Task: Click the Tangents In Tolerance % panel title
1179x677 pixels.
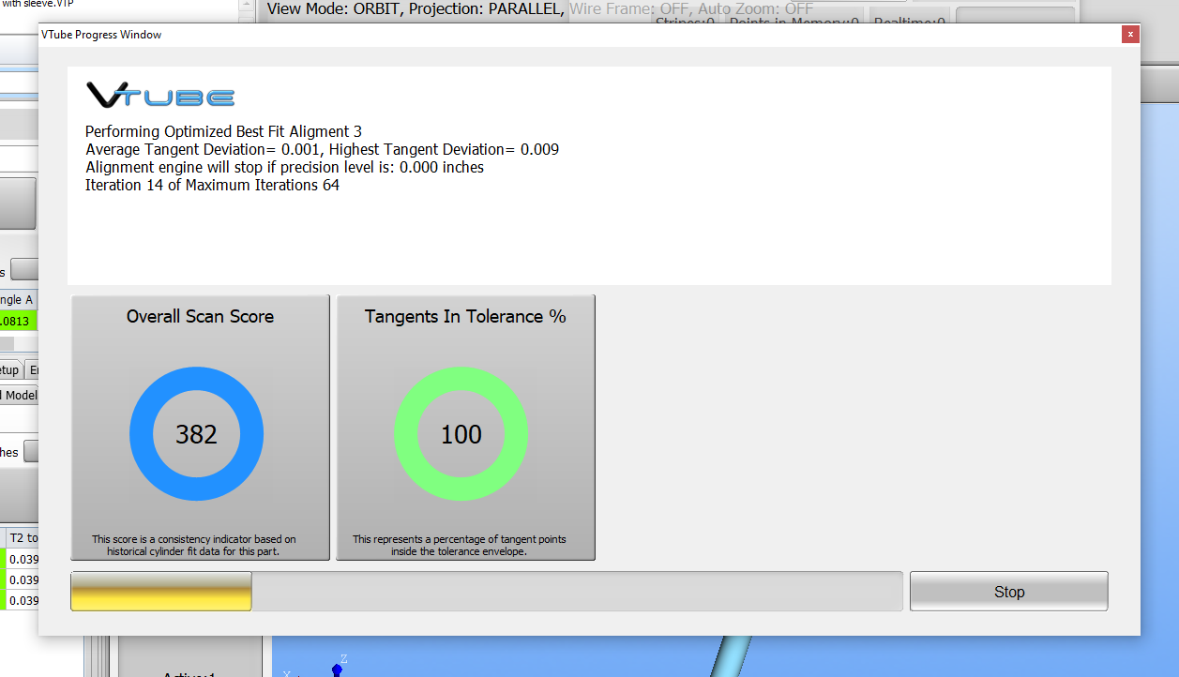Action: [x=465, y=317]
